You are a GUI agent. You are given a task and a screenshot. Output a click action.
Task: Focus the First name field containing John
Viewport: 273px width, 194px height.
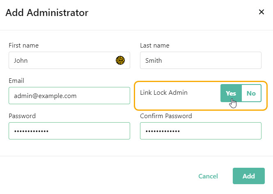(69, 60)
